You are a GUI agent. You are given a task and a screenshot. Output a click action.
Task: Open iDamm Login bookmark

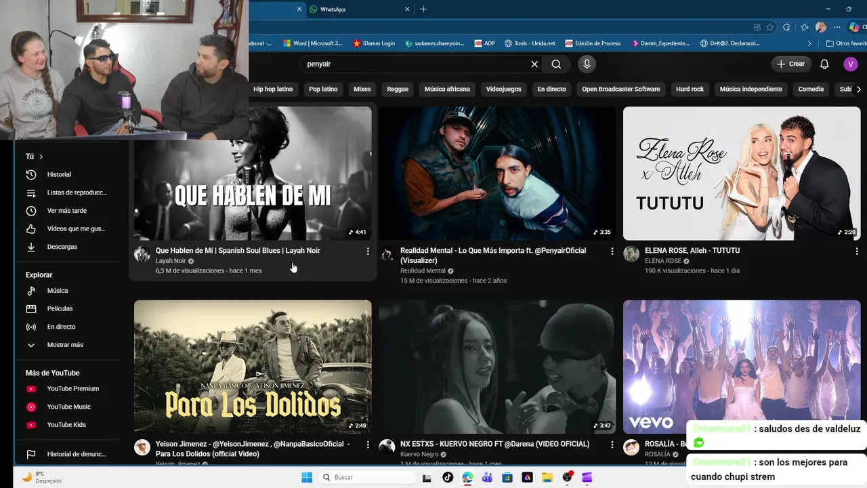tap(374, 43)
